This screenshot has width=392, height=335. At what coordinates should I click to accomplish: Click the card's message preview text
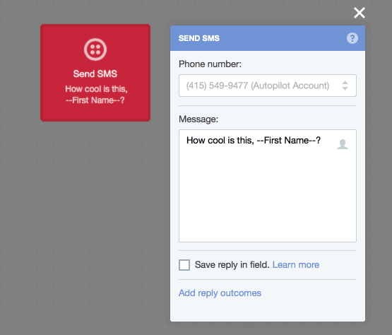[x=96, y=95]
